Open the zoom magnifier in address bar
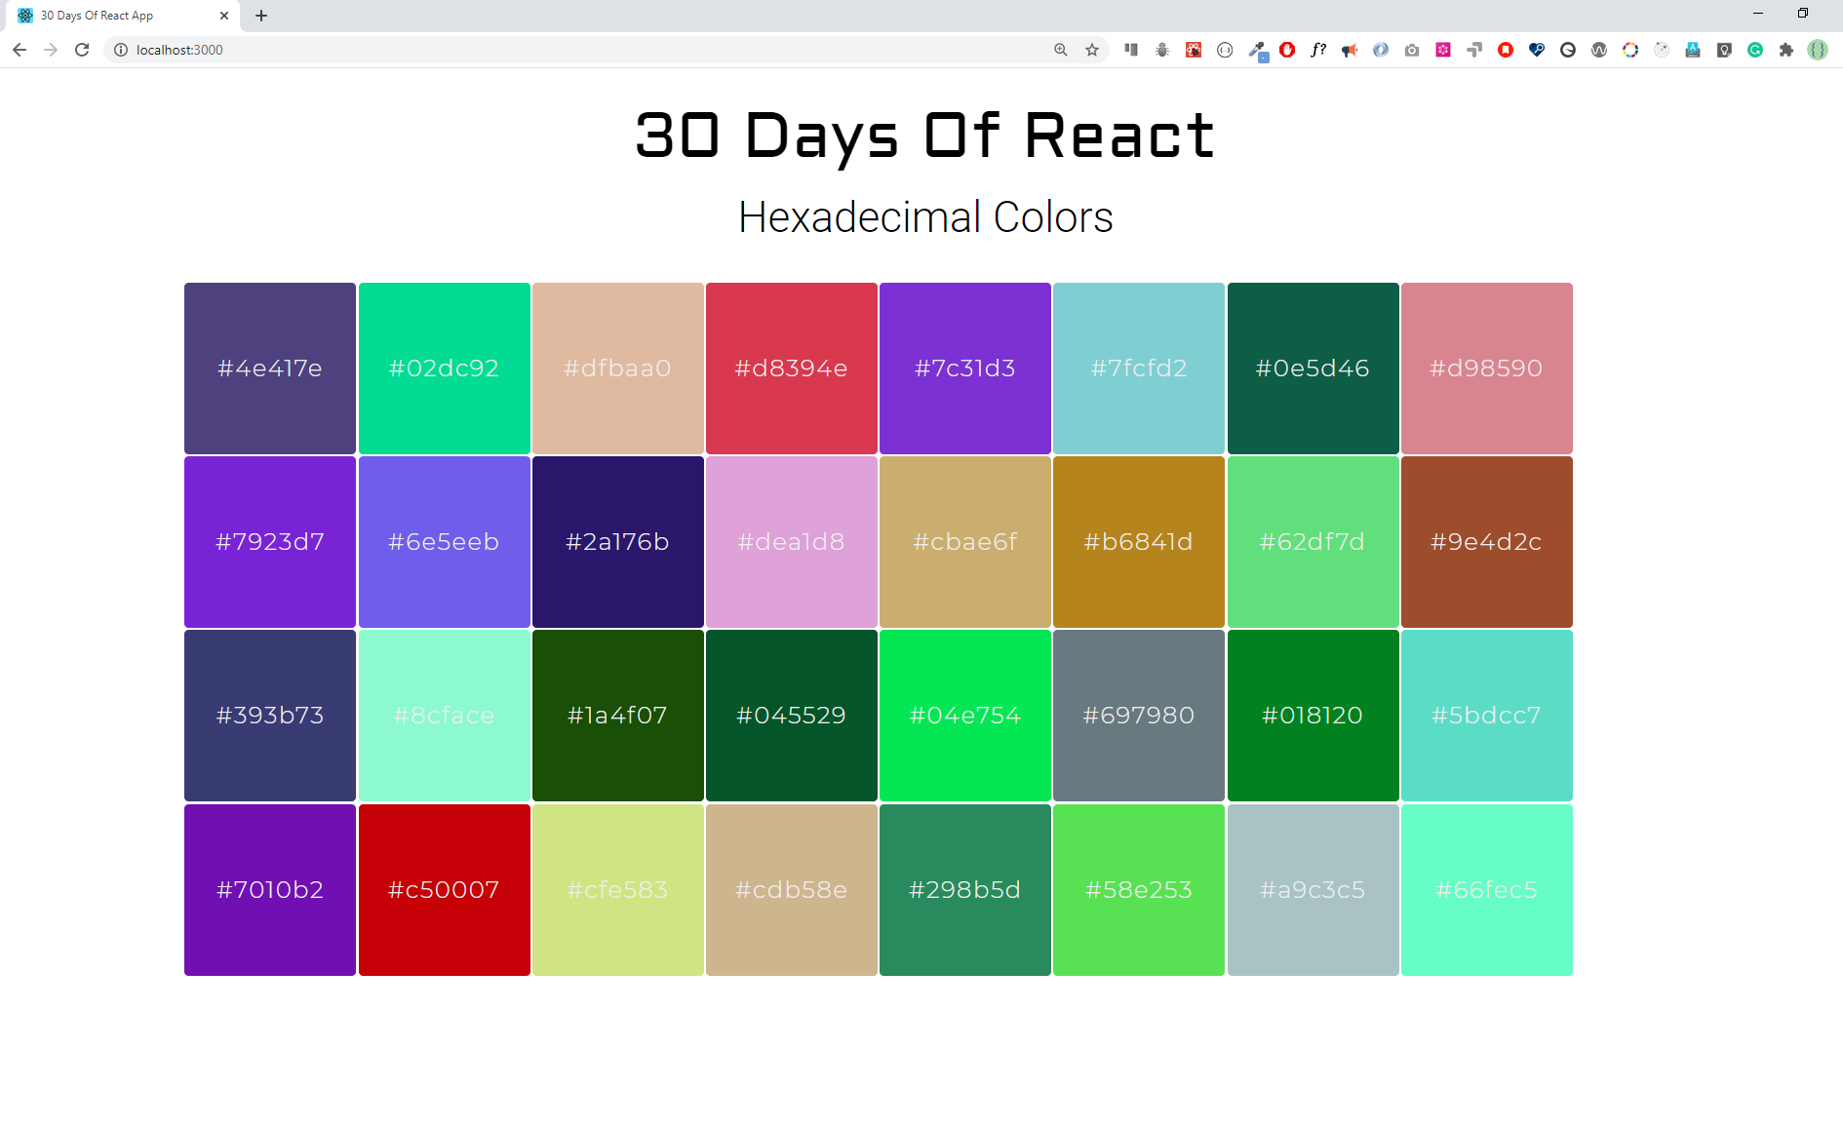This screenshot has width=1843, height=1127. coord(1061,50)
